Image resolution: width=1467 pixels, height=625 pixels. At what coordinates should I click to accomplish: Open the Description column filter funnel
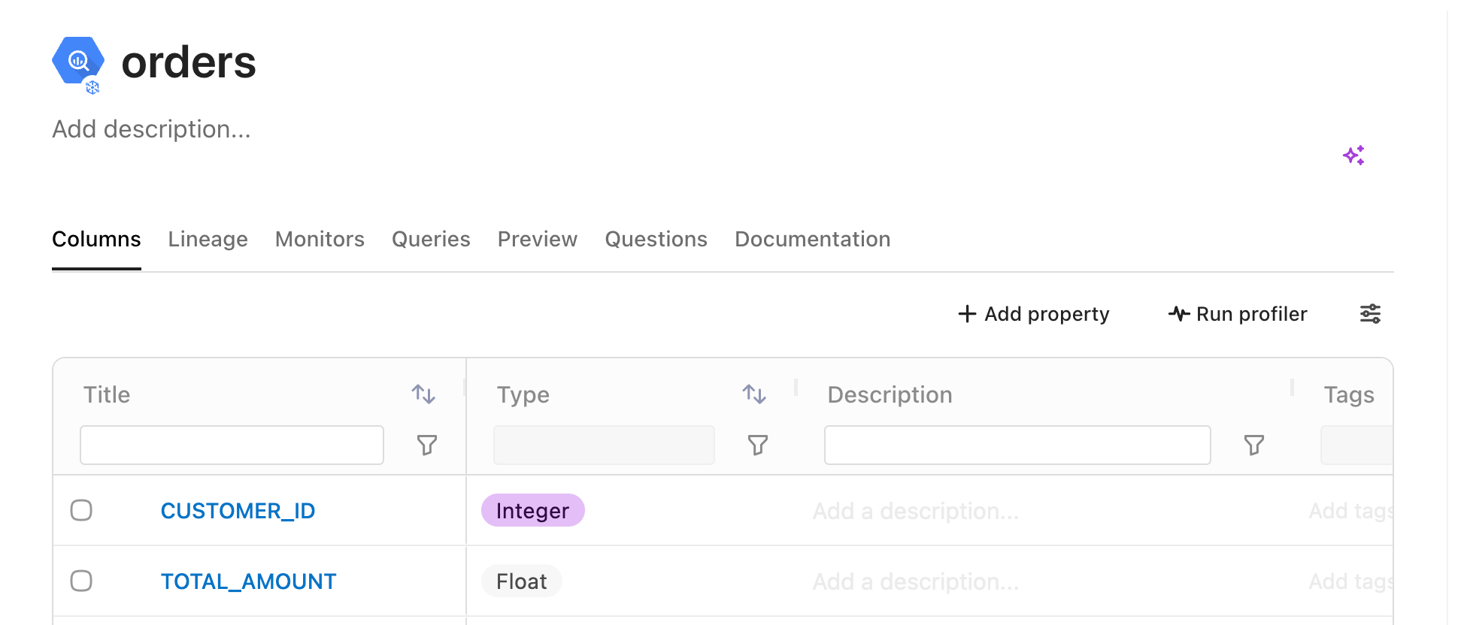point(1254,445)
